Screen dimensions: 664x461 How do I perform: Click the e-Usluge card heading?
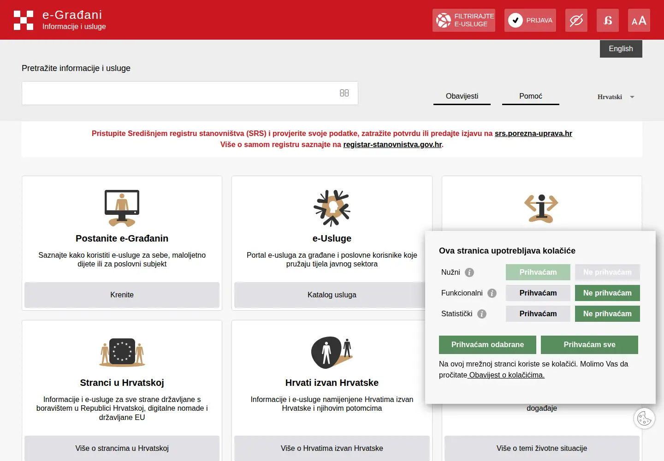tap(332, 238)
